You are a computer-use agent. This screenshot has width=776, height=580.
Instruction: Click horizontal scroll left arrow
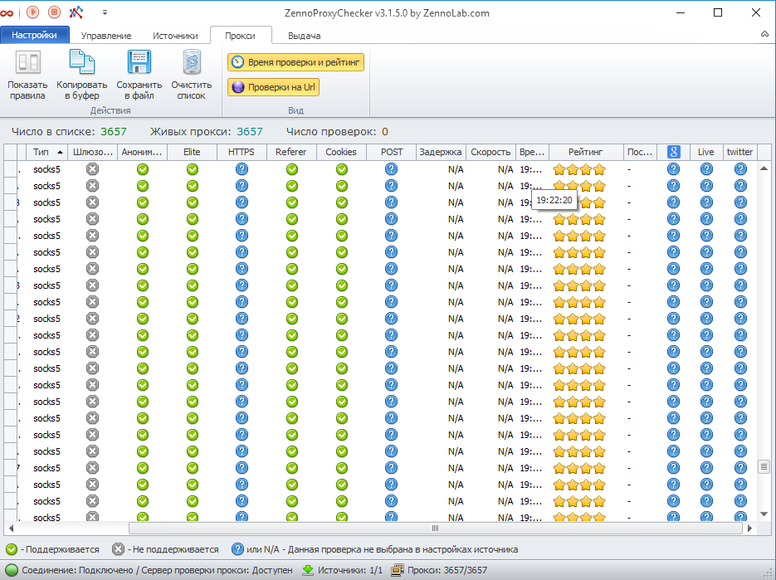coord(11,528)
